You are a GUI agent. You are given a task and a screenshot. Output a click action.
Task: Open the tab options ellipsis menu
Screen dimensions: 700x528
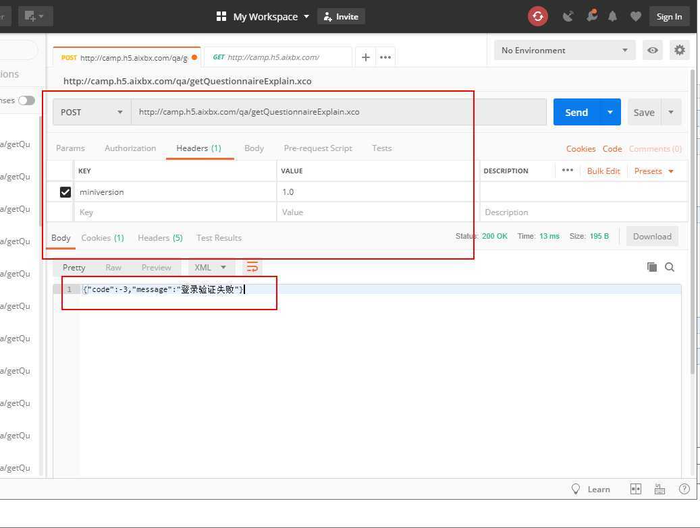tap(385, 57)
